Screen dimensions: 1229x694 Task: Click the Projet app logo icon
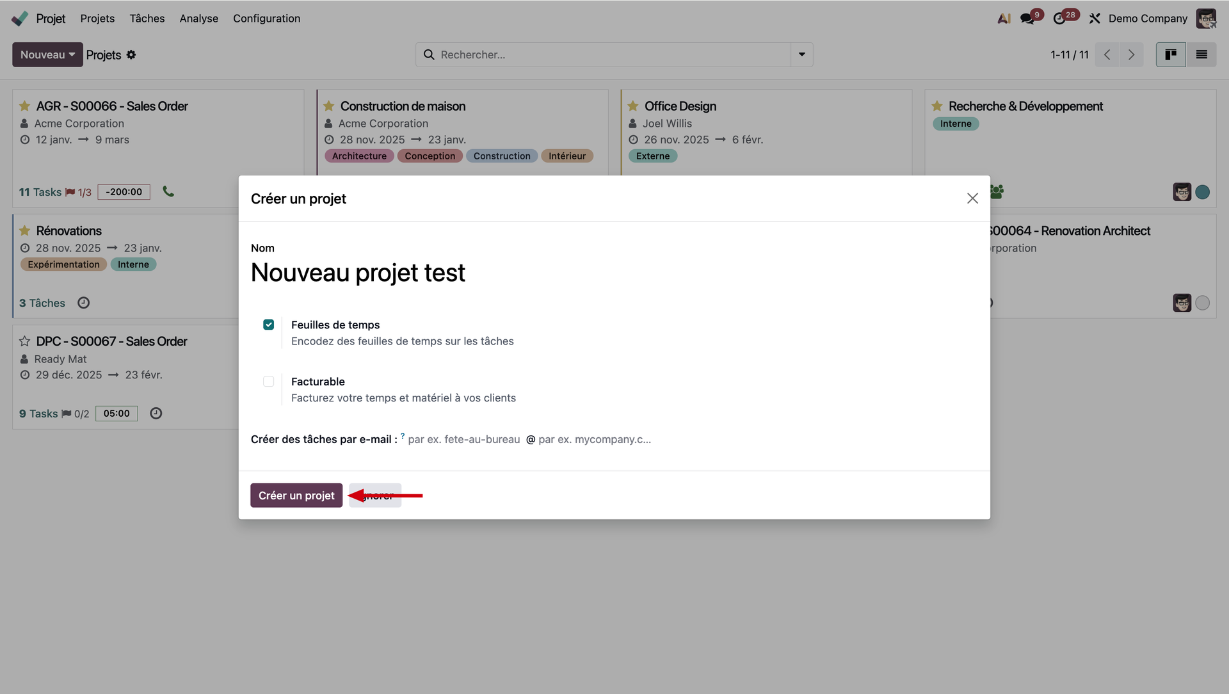[x=20, y=19]
